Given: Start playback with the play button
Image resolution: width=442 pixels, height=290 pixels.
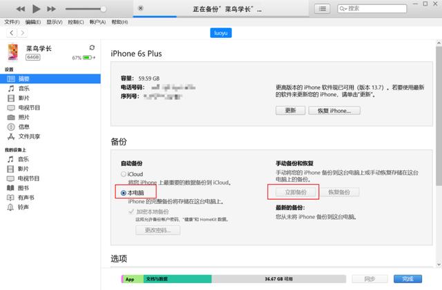Looking at the screenshot, I should pyautogui.click(x=36, y=9).
